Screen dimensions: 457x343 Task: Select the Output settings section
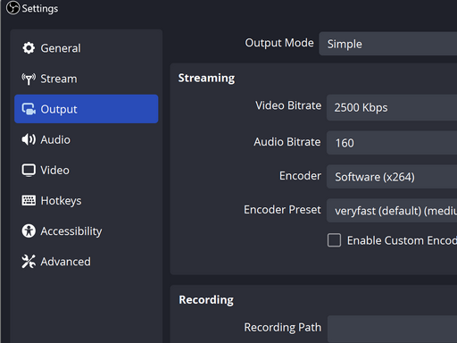coord(87,109)
